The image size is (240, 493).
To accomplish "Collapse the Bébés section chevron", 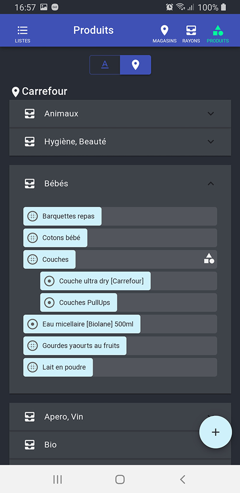I will (211, 183).
